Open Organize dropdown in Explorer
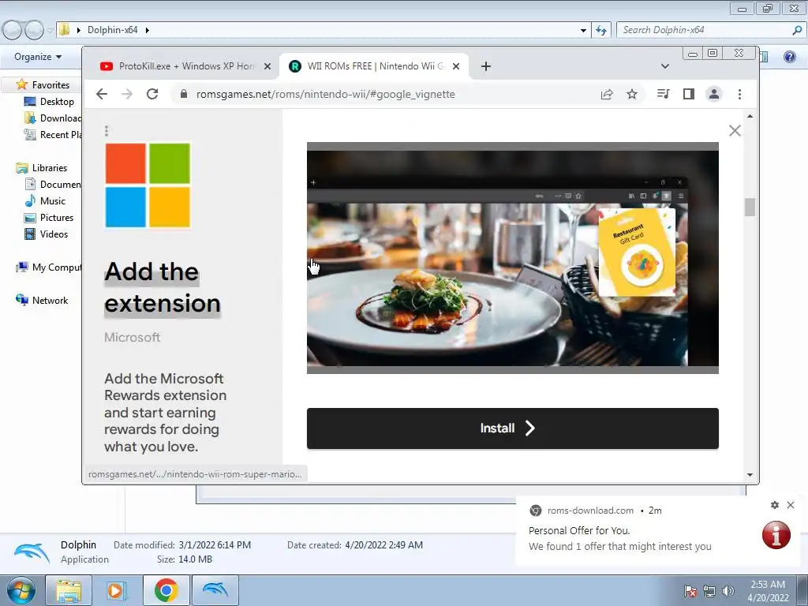Viewport: 808px width, 606px height. coord(38,57)
